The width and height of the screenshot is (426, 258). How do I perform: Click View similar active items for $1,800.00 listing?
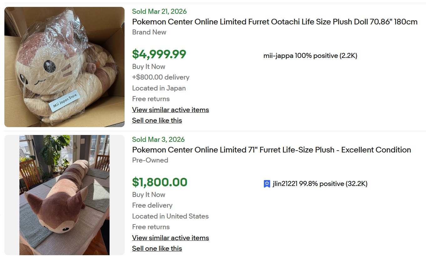tap(170, 238)
